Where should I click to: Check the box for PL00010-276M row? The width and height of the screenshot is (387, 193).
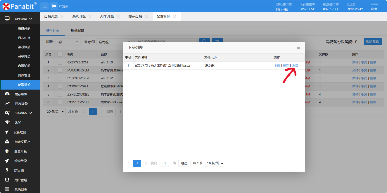pyautogui.click(x=60, y=70)
